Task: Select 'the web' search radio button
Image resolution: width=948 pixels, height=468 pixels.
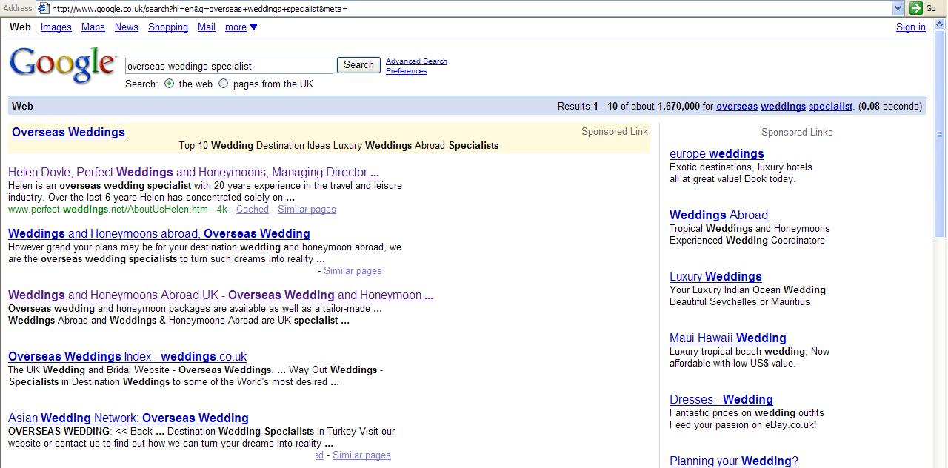Action: (169, 84)
